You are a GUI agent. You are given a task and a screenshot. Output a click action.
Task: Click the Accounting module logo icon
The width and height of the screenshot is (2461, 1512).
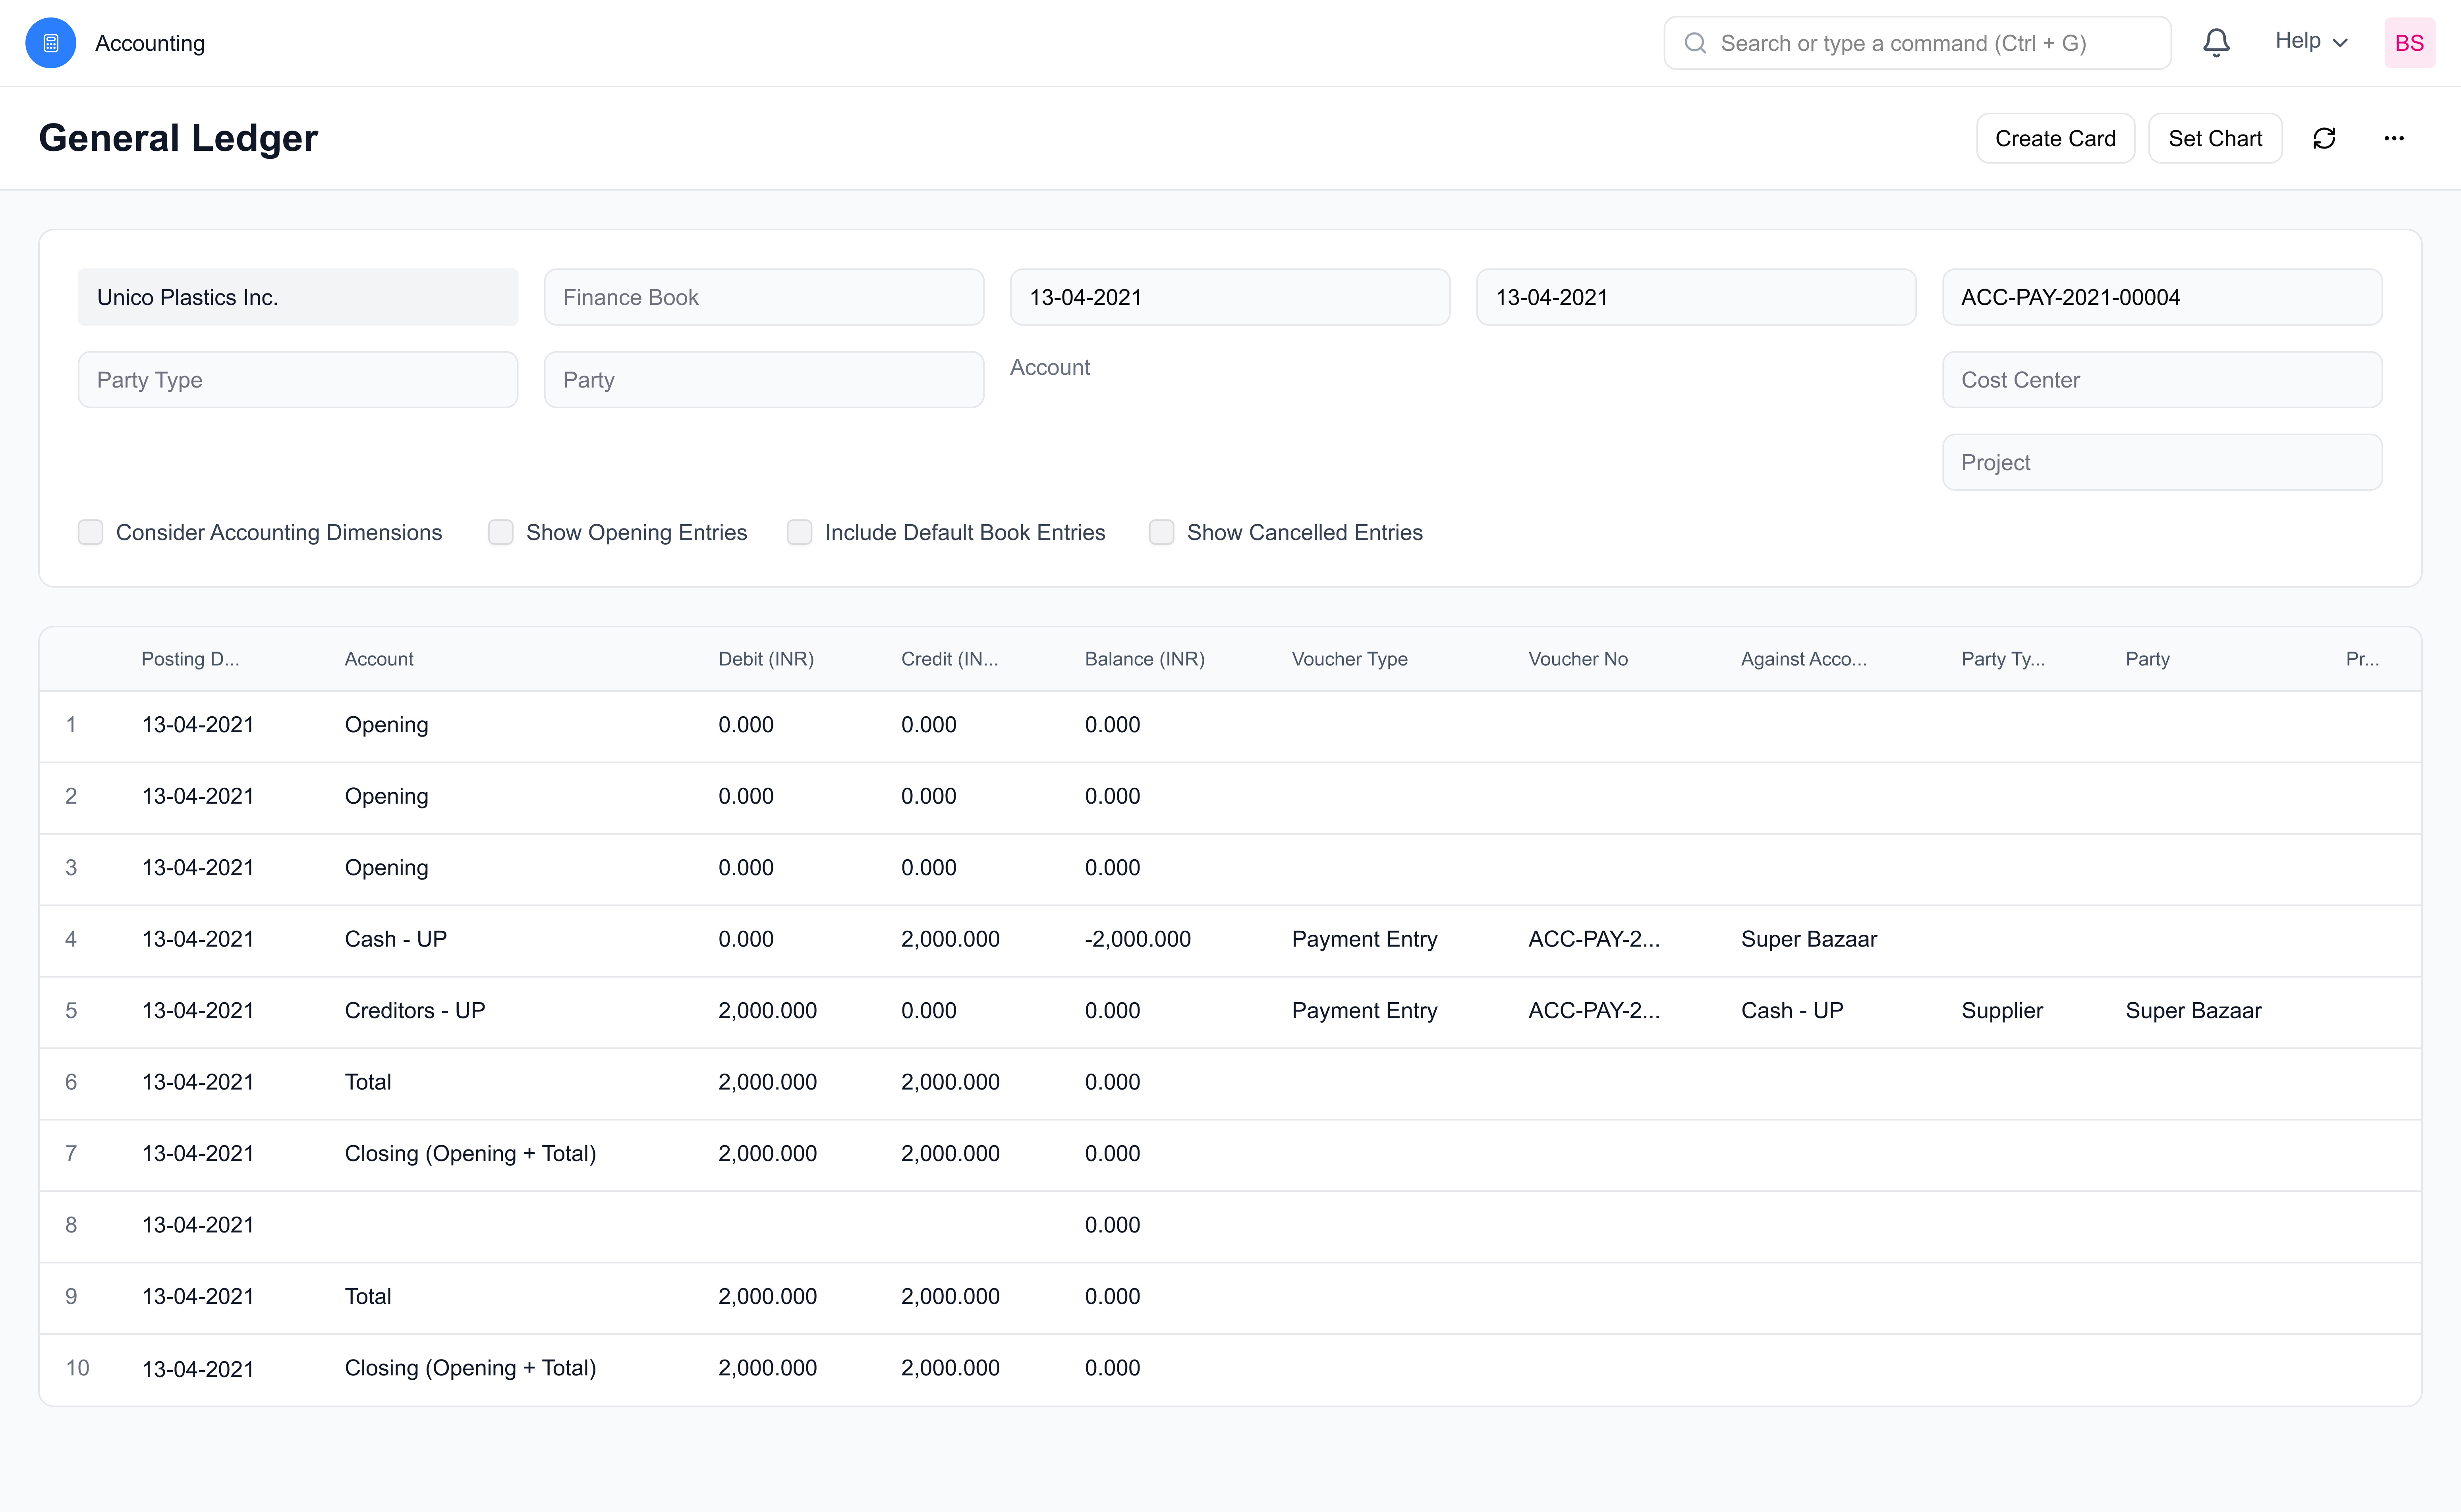coord(50,43)
